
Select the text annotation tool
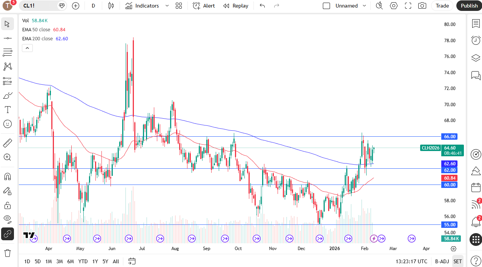(x=8, y=110)
